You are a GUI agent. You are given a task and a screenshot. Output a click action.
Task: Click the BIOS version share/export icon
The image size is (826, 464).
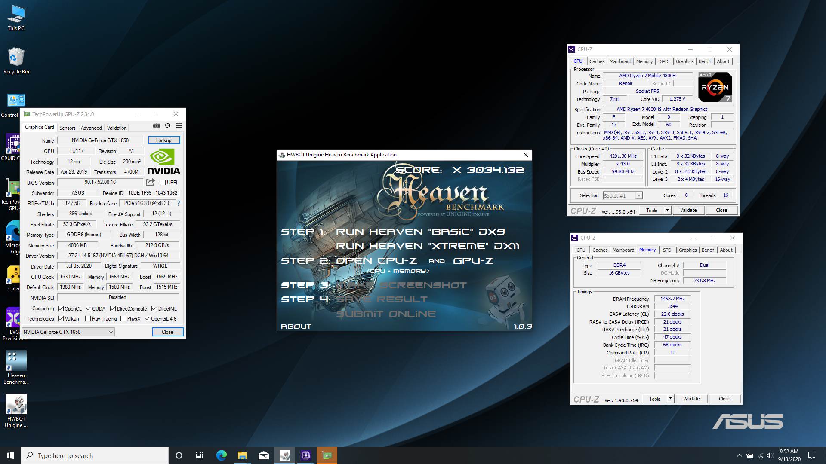pyautogui.click(x=150, y=182)
